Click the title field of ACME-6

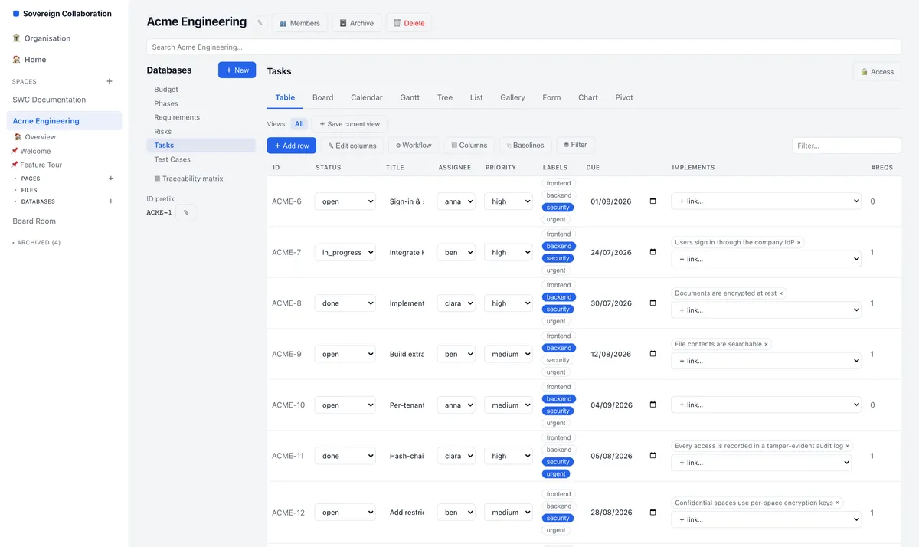[406, 201]
